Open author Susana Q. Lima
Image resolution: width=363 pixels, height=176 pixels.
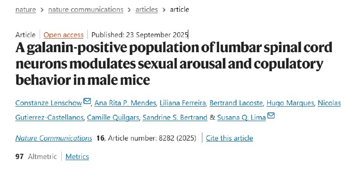pos(241,117)
